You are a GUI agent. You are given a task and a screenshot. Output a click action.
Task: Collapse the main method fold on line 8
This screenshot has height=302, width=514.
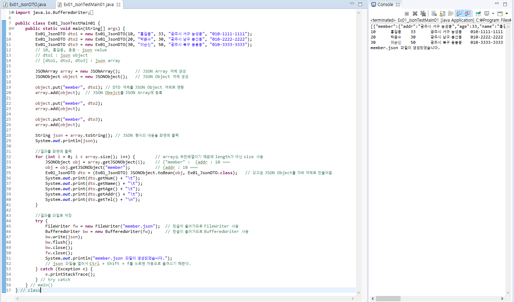pos(12,28)
